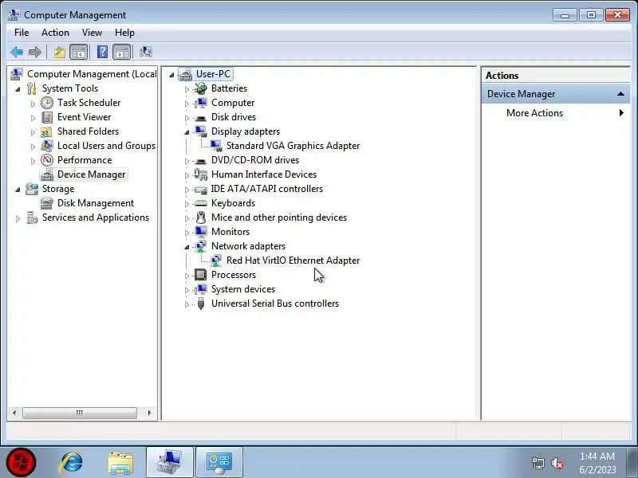Select the Keyboards text label
Screen dimensions: 638x478
click(x=233, y=203)
